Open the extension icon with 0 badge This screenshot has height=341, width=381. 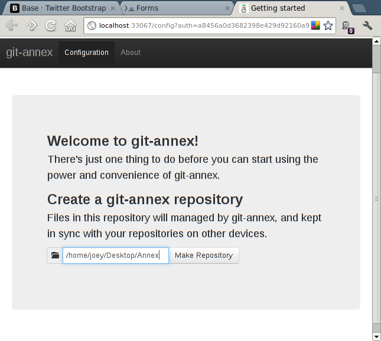[347, 27]
